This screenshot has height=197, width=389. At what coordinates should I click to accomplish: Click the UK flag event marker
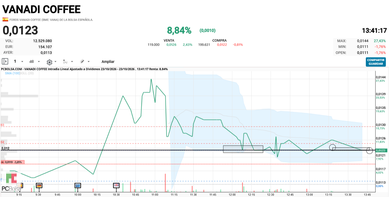pyautogui.click(x=116, y=185)
